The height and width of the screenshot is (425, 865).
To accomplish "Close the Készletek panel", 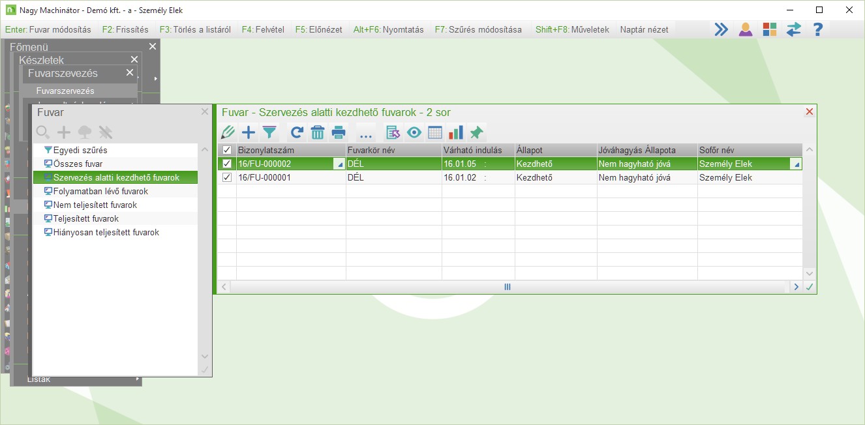I will point(134,59).
